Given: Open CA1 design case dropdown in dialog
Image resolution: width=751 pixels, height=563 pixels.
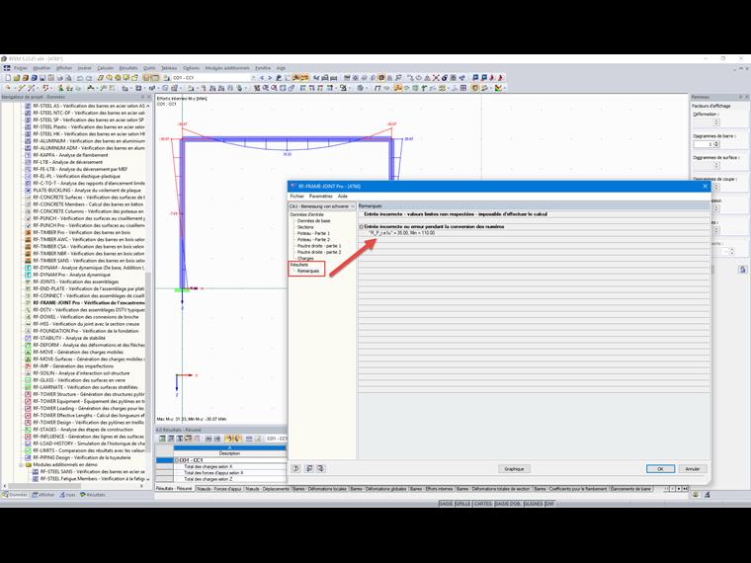Looking at the screenshot, I should pyautogui.click(x=321, y=206).
